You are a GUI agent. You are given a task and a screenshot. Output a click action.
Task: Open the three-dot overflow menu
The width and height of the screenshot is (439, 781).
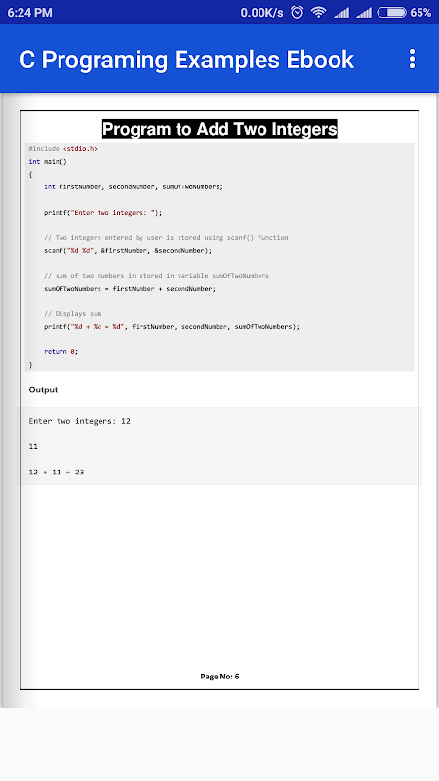pos(412,59)
